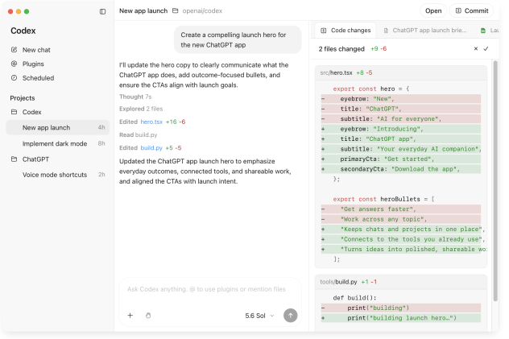Click the 2 files changed label
The width and height of the screenshot is (509, 339).
(341, 48)
